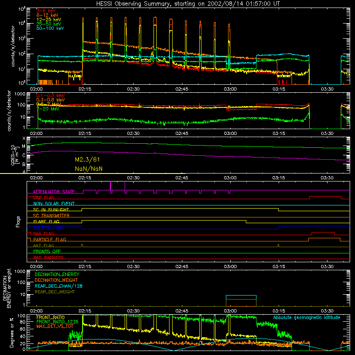Select the SC_IN_SUNLIGHT flag label
The height and width of the screenshot is (355, 355).
click(x=51, y=209)
